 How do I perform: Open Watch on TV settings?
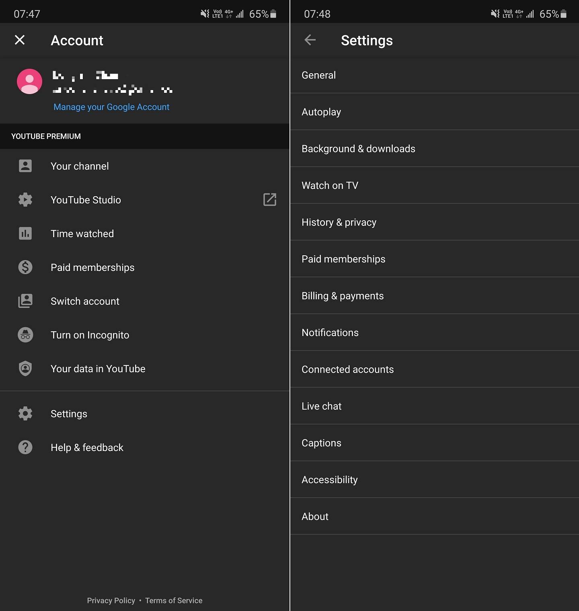click(435, 185)
